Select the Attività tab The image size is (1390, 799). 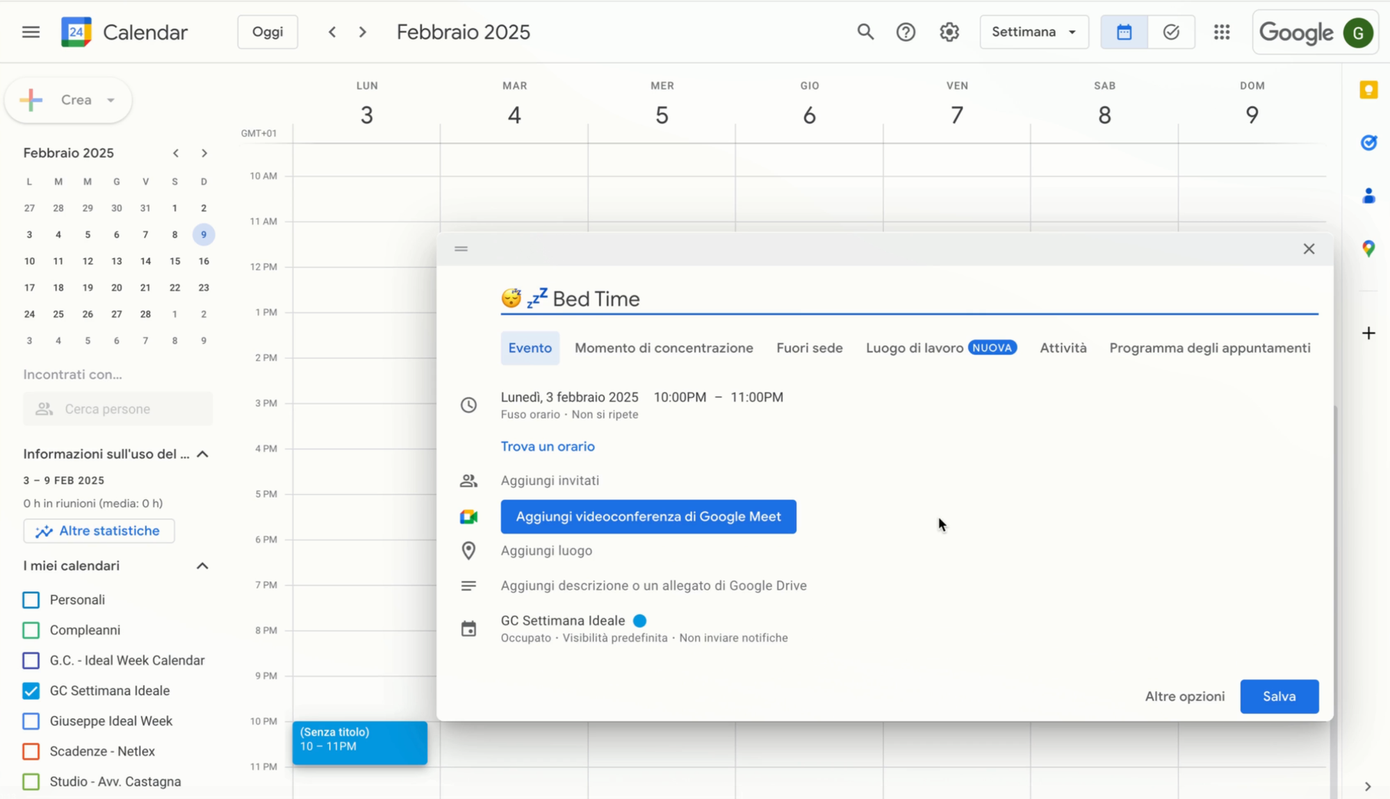pyautogui.click(x=1063, y=348)
